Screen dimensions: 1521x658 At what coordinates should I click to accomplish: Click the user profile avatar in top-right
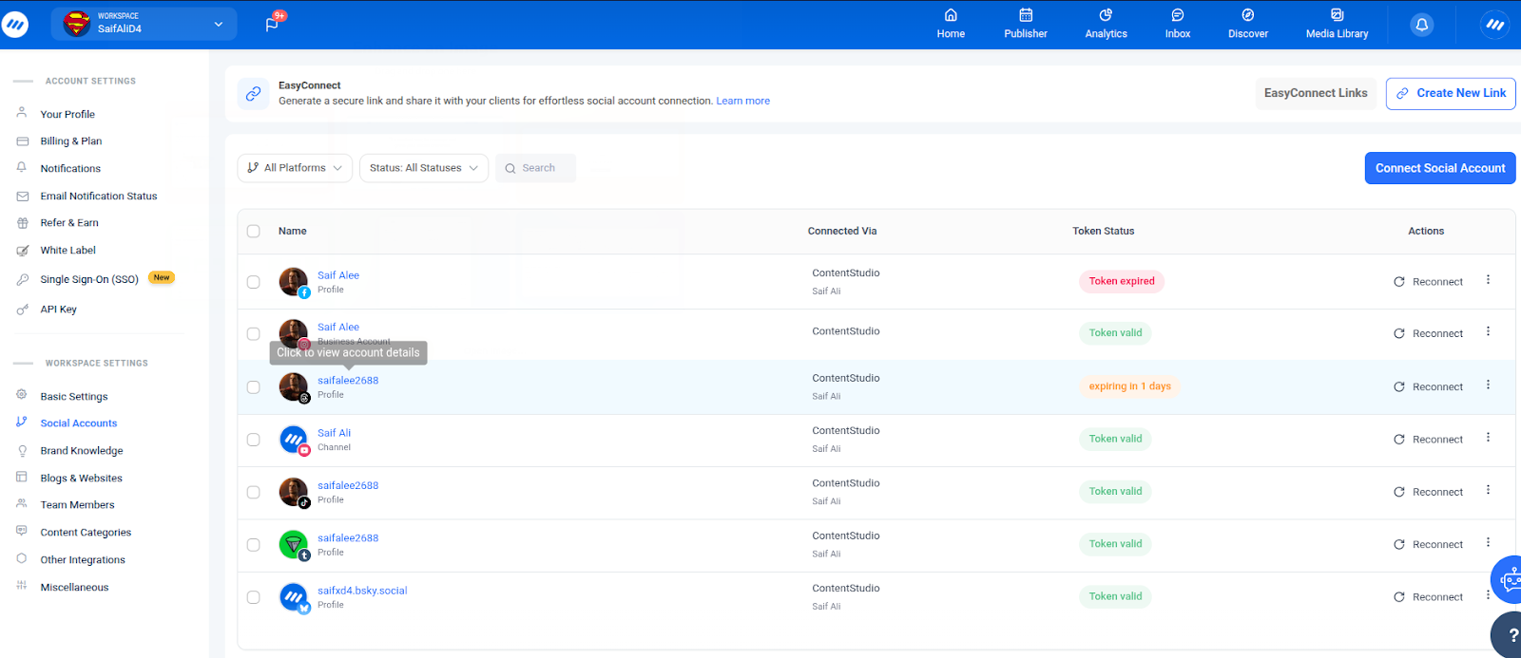1494,25
